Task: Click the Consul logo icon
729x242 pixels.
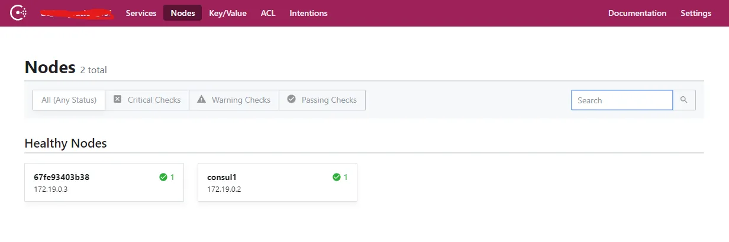Action: (x=20, y=13)
